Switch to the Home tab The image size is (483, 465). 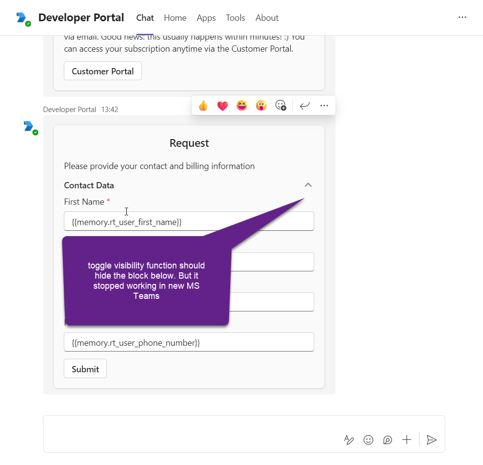[x=175, y=18]
